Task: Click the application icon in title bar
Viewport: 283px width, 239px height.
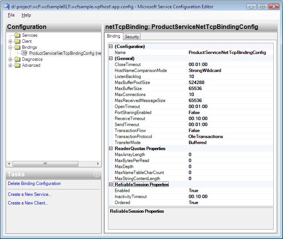Action: tap(7, 7)
